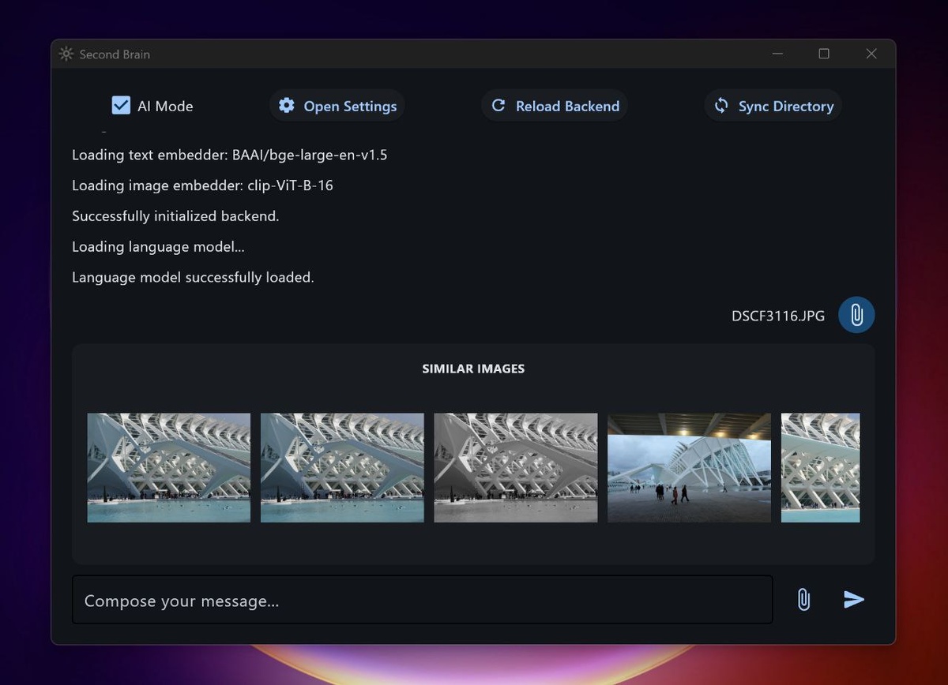Open the first similar image thumbnail
Screen dimensions: 948x685
point(169,468)
